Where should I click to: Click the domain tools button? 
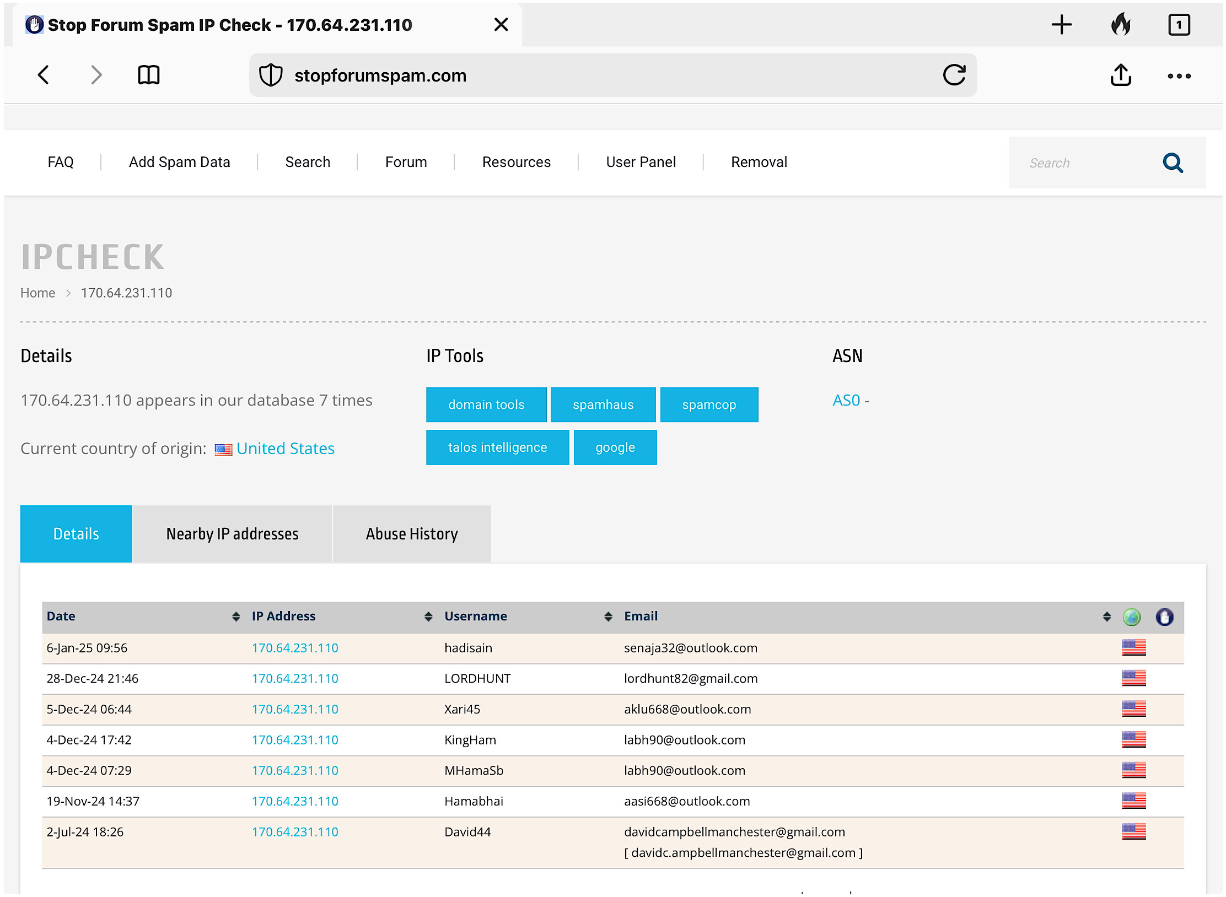486,405
